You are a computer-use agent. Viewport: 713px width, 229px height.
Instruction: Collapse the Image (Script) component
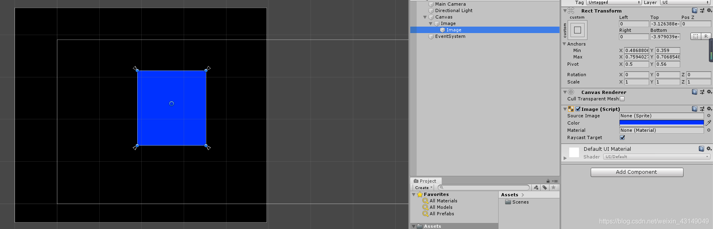pyautogui.click(x=565, y=109)
